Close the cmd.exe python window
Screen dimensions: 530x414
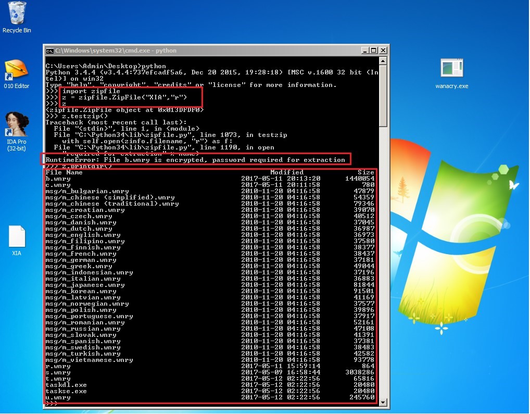tap(383, 51)
